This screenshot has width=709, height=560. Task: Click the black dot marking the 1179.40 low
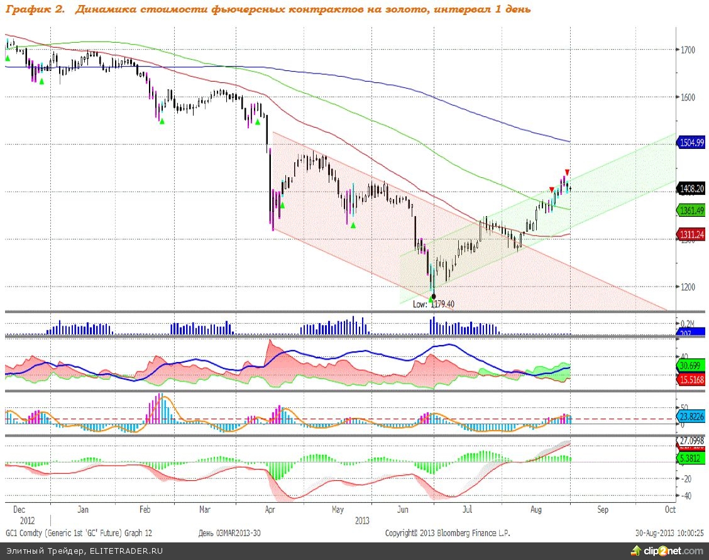click(433, 296)
